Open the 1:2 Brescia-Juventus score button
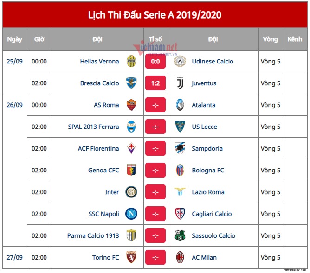Image resolution: width=310 pixels, height=273 pixels. pyautogui.click(x=155, y=83)
